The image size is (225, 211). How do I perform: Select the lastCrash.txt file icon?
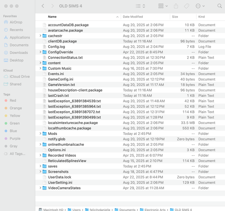click(x=45, y=95)
